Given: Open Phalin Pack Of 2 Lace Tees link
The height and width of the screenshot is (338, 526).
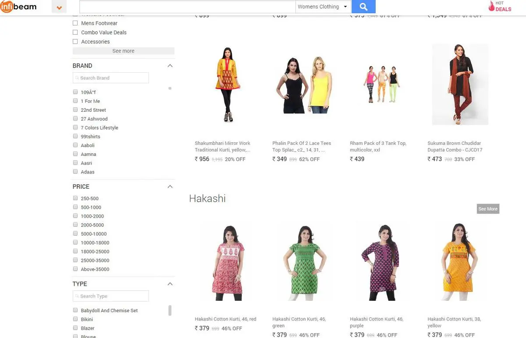Looking at the screenshot, I should pos(302,146).
